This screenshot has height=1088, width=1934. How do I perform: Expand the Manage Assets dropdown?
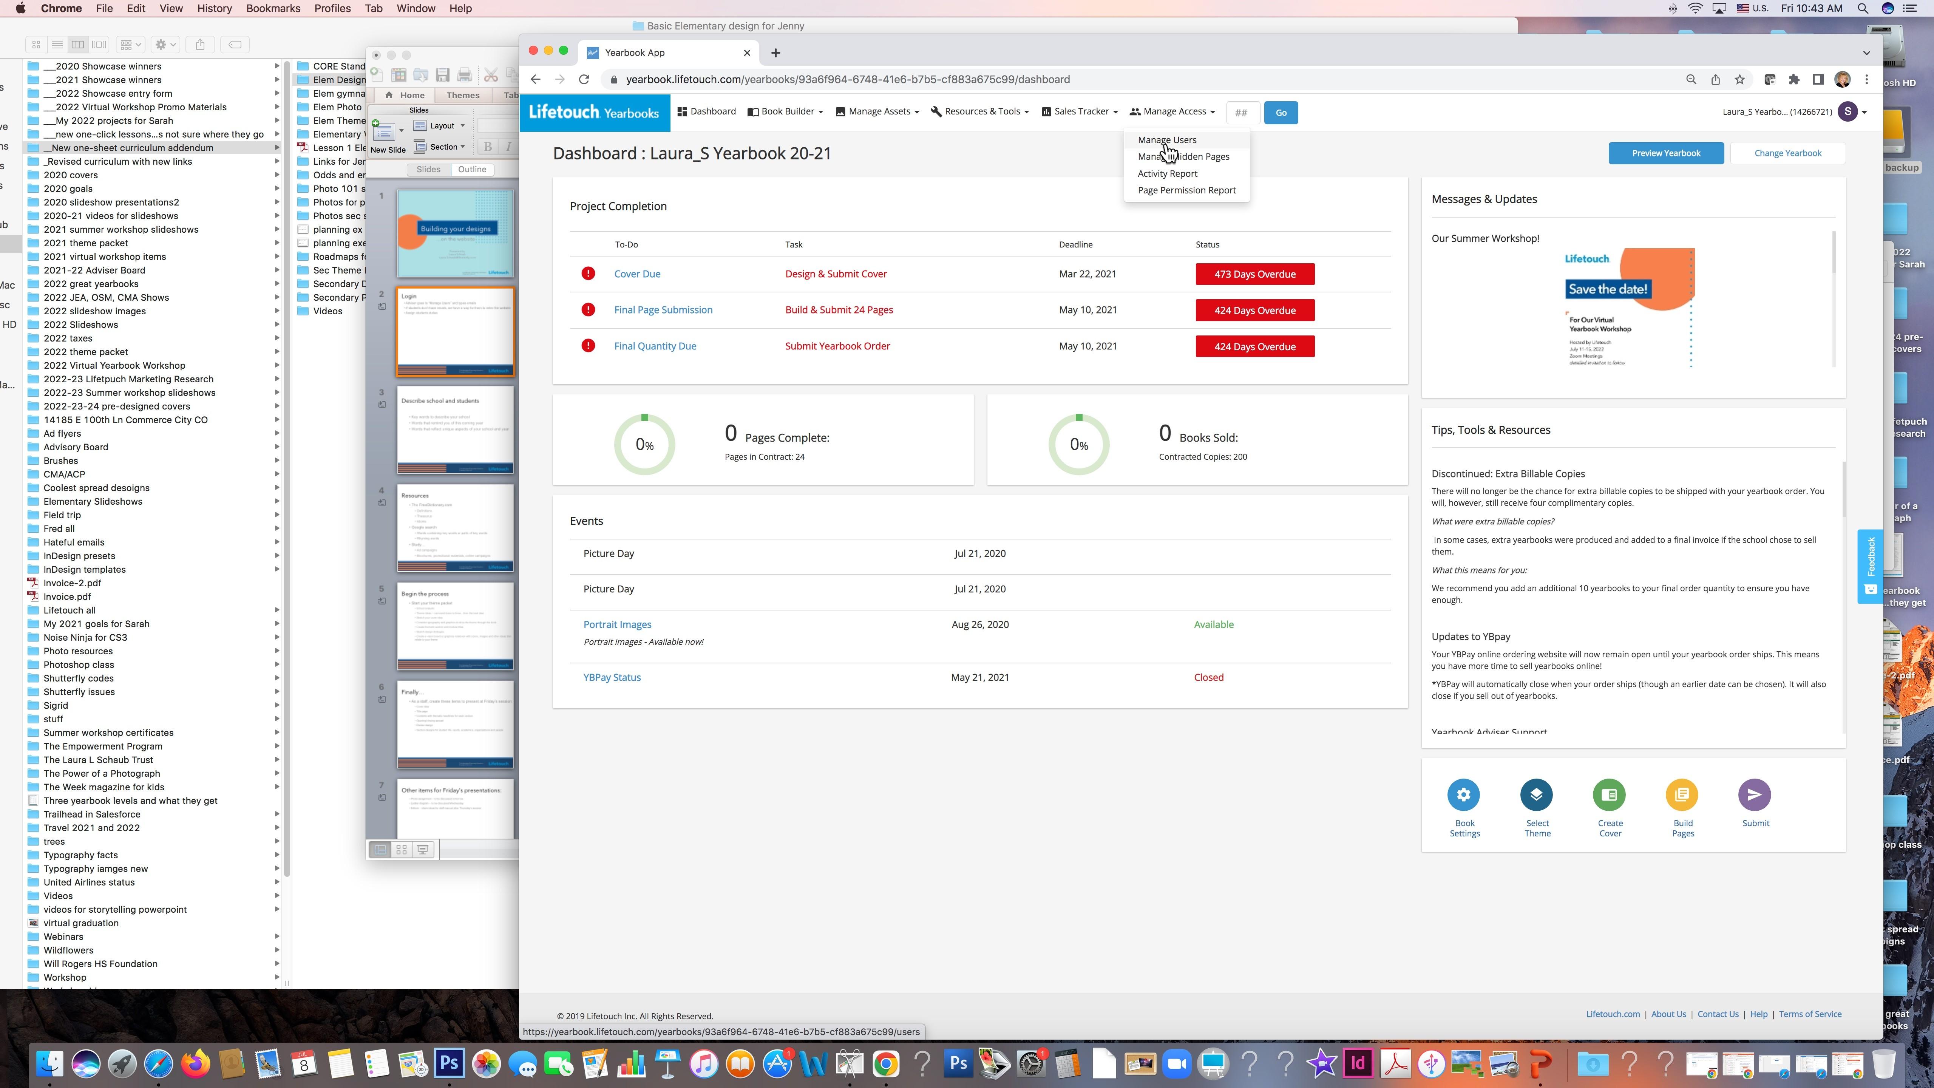[x=877, y=111]
